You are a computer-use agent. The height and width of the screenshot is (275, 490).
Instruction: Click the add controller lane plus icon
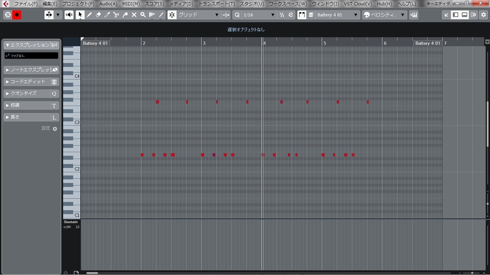(x=66, y=272)
